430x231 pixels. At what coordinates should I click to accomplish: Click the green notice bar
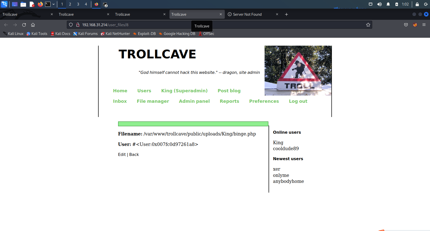coord(193,124)
